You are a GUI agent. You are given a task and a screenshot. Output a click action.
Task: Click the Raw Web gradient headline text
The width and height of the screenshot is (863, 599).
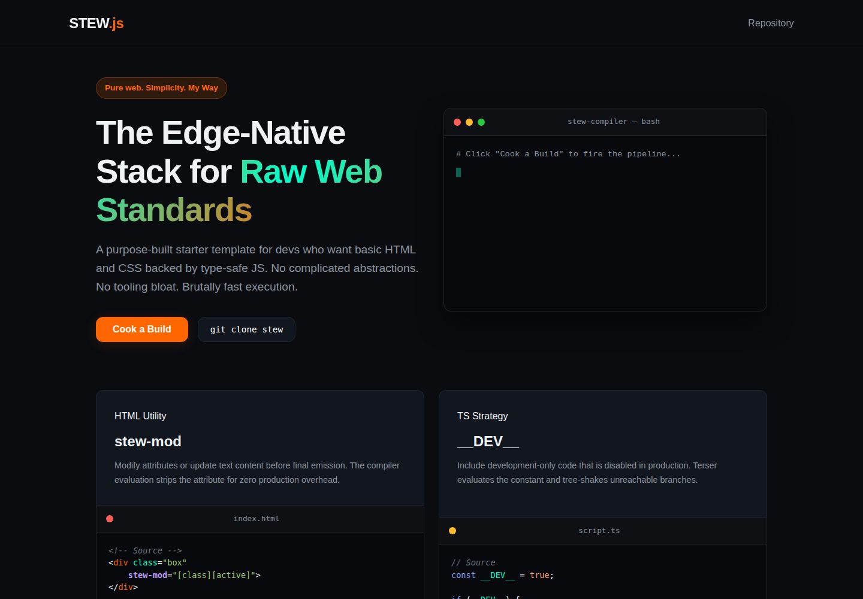pyautogui.click(x=311, y=171)
